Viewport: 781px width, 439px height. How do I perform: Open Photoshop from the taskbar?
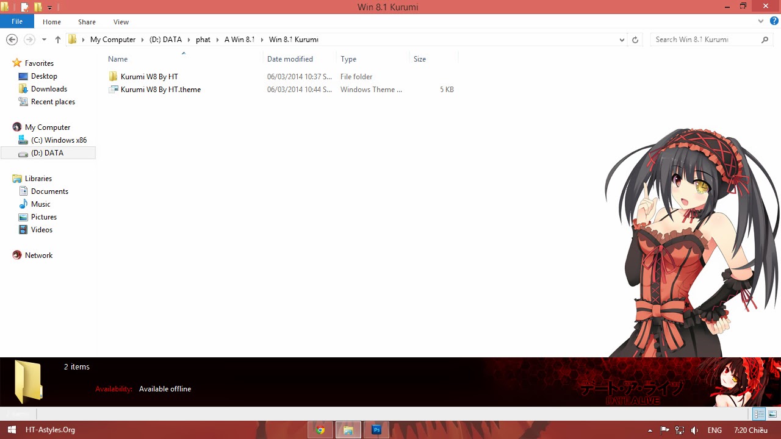376,430
